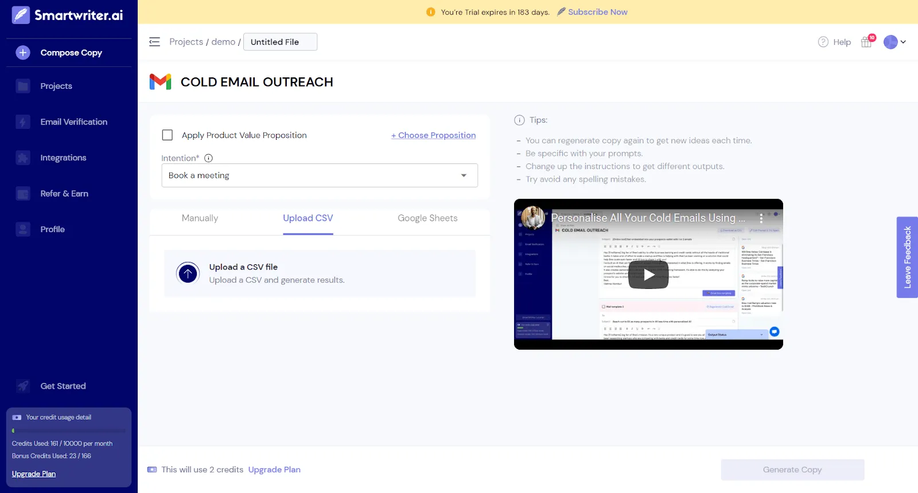Click the Integrations puzzle icon
The height and width of the screenshot is (493, 918).
23,158
